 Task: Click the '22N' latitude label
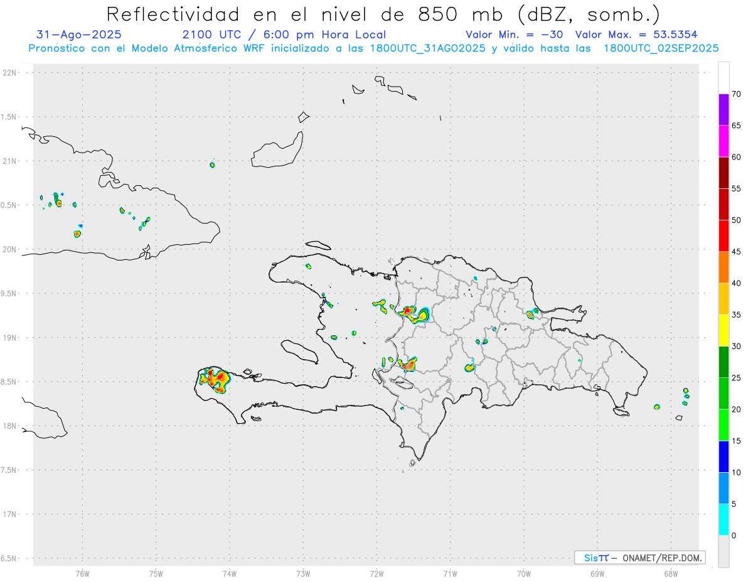(x=11, y=73)
